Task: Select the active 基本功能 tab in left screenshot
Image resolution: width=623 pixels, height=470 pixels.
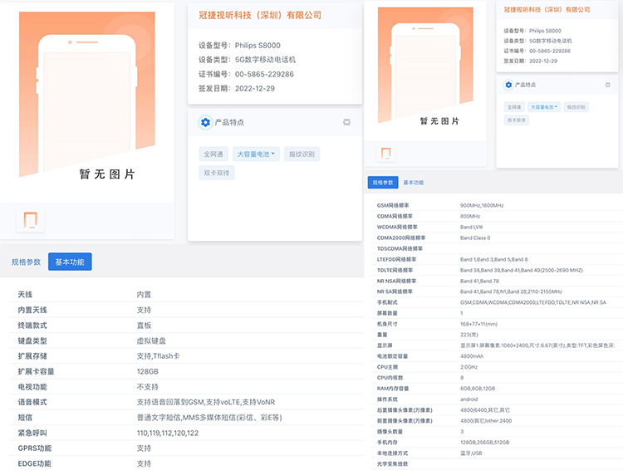Action: (x=70, y=262)
